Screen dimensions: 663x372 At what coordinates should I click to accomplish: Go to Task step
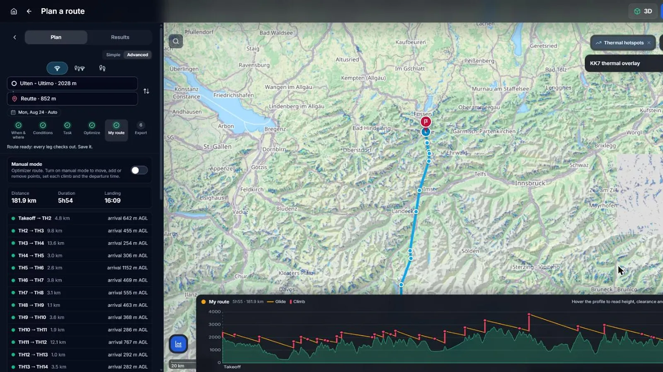[67, 128]
